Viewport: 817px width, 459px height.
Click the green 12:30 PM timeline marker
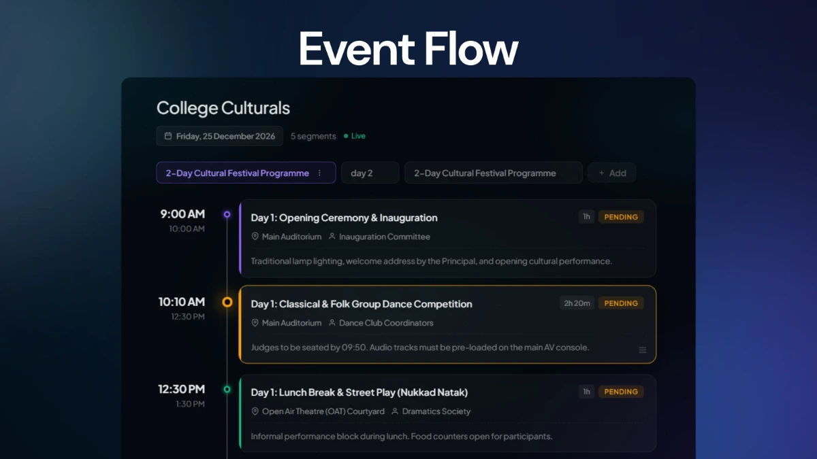click(x=227, y=390)
